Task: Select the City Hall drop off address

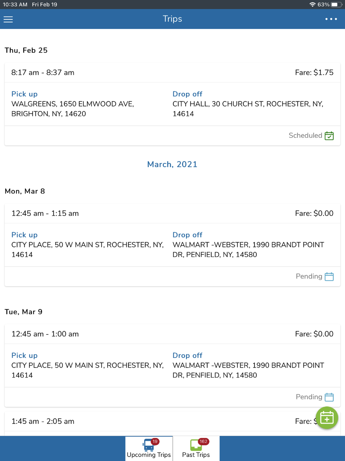Action: tap(248, 109)
